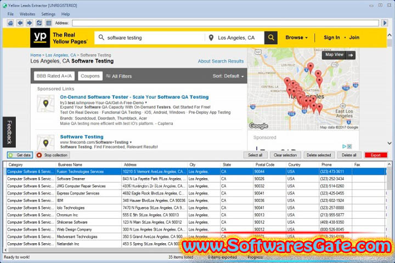Expand the try3.test.io URL dropdown arrow
The width and height of the screenshot is (395, 263).
[146, 102]
